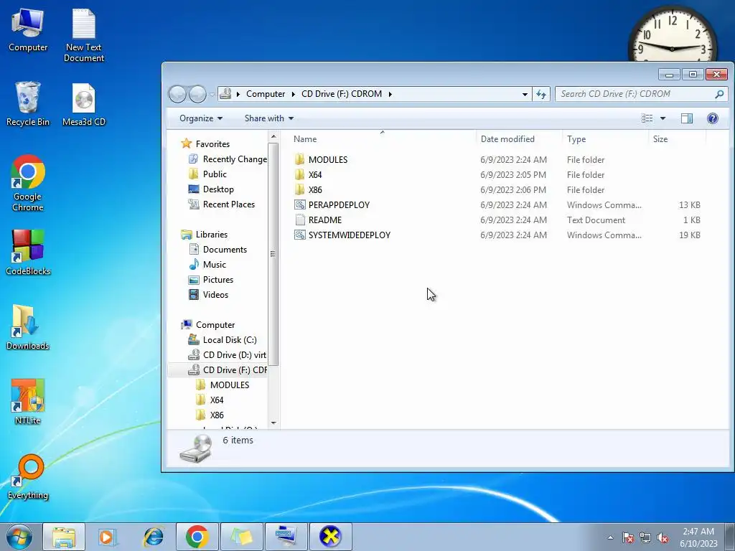Select the NTLite desktop shortcut
The image size is (735, 551).
click(x=28, y=402)
